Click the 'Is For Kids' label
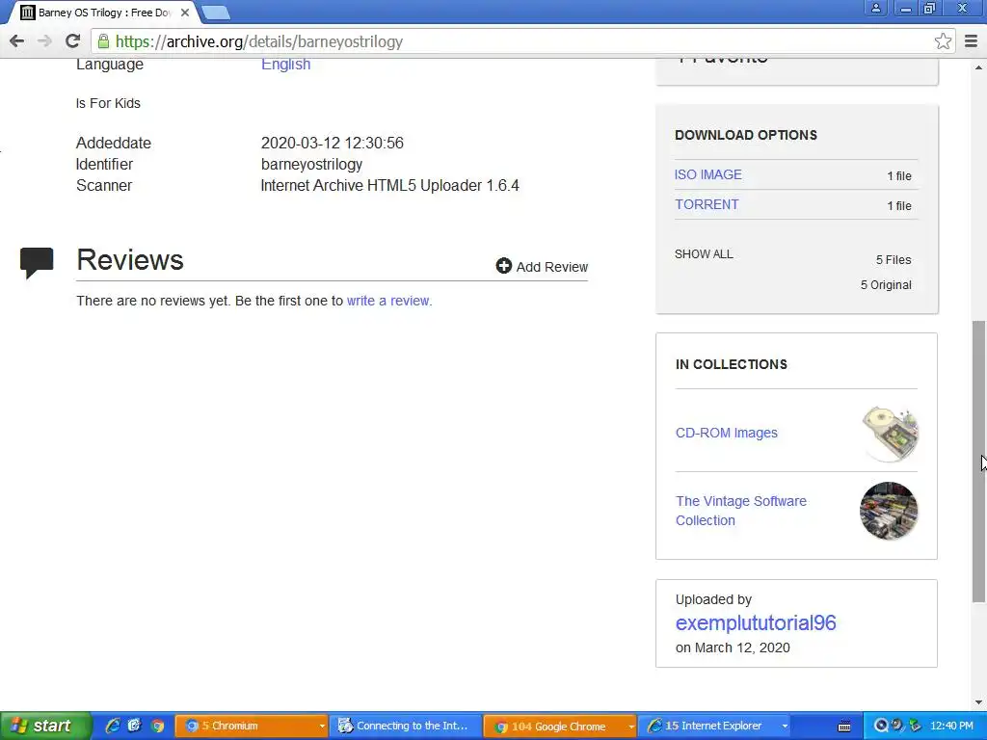The image size is (987, 740). 108,103
